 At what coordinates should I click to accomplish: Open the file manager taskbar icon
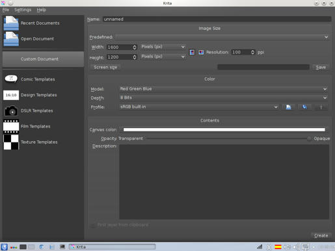coord(52,247)
